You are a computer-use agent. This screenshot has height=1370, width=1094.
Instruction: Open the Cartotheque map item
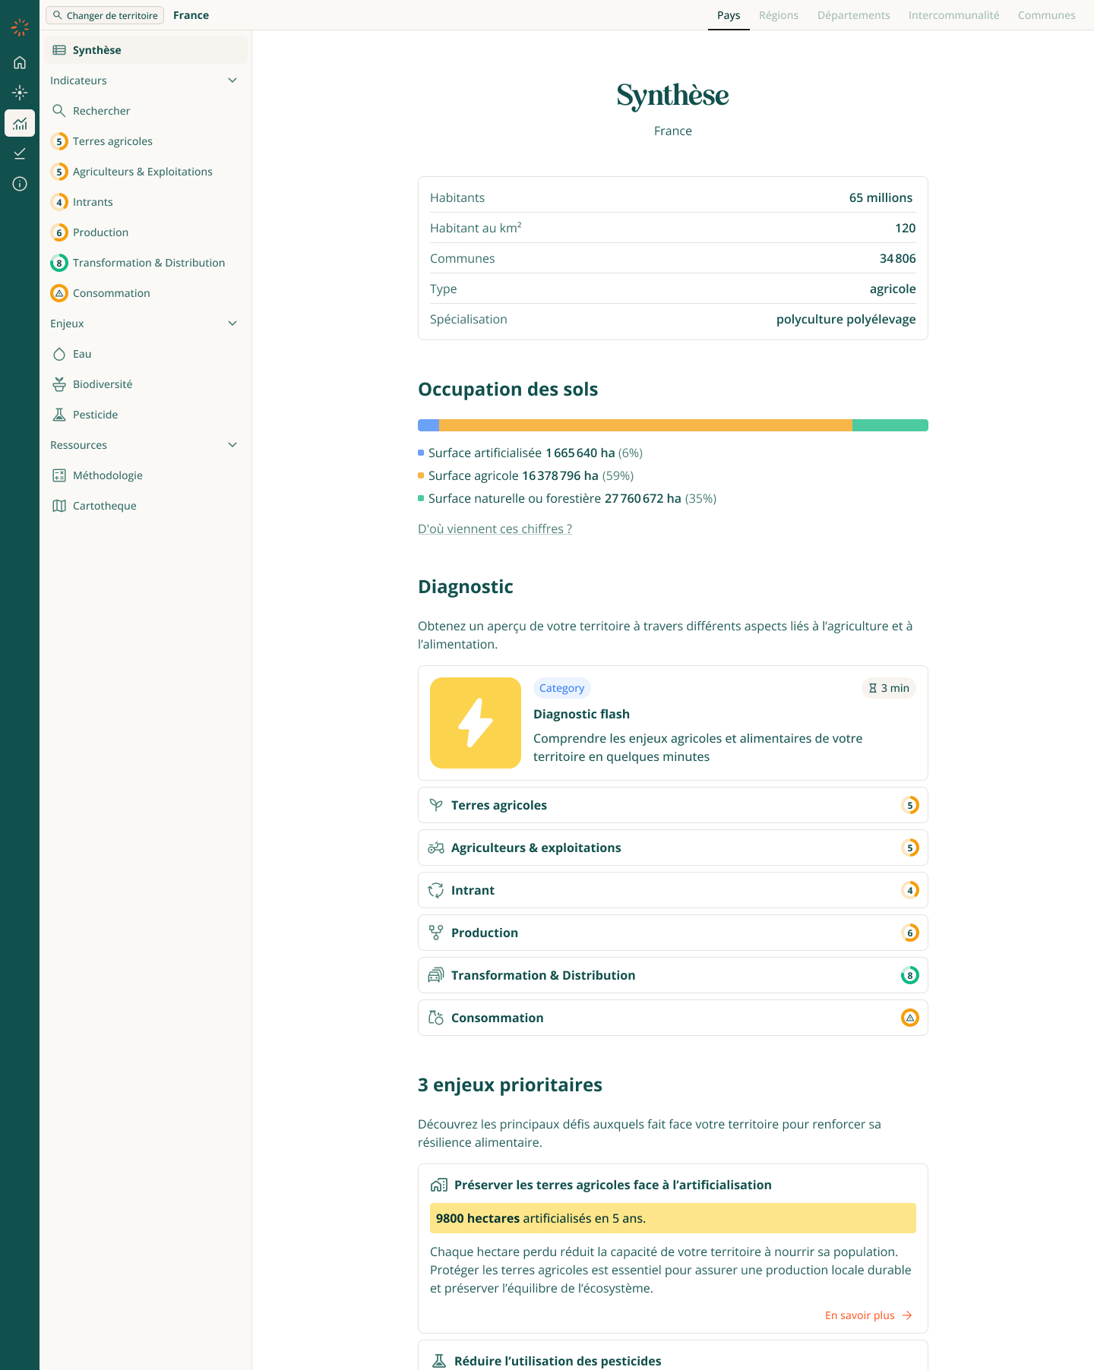pos(104,506)
